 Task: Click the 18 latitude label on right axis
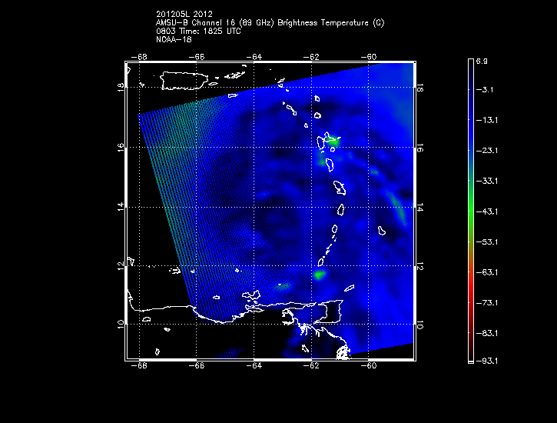(x=420, y=89)
